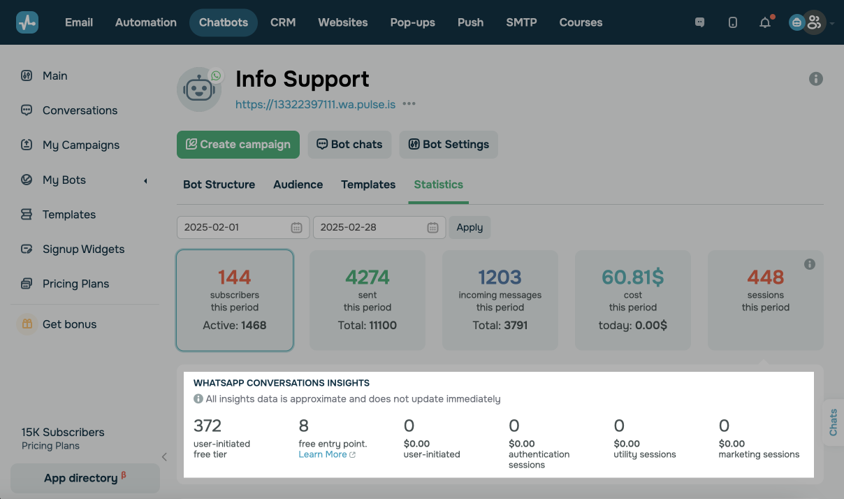The height and width of the screenshot is (499, 844).
Task: Open calendar picker for start date 2025-02-01
Action: 296,227
